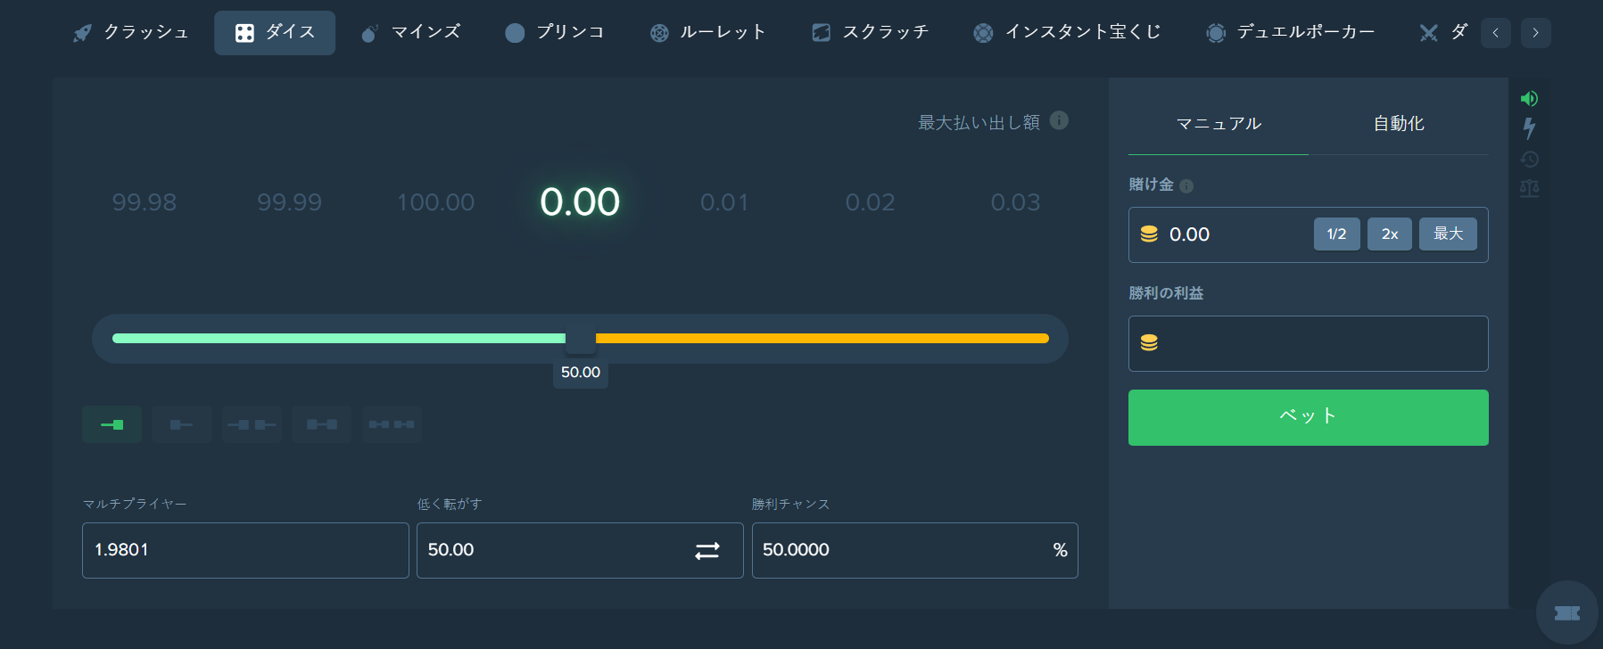1603x649 pixels.
Task: Toggle the lightning fast-mode icon
Action: pos(1529,128)
